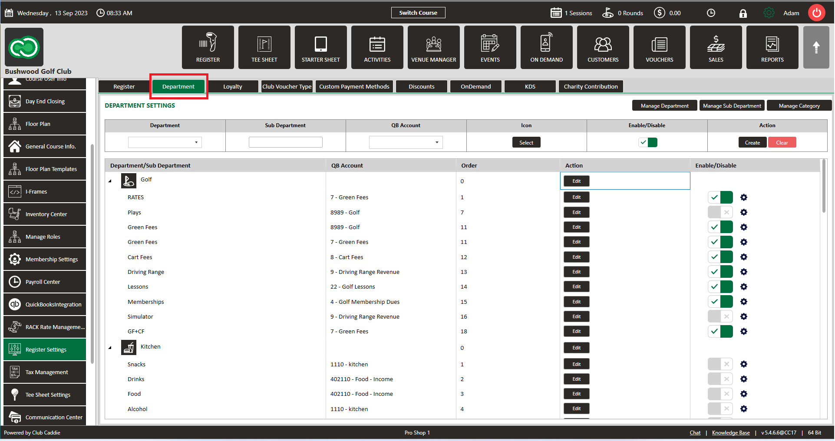Open settings gear for Simulator row
This screenshot has height=441, width=835.
click(x=744, y=316)
